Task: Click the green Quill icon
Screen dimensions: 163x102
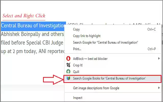Action: tap(68, 72)
